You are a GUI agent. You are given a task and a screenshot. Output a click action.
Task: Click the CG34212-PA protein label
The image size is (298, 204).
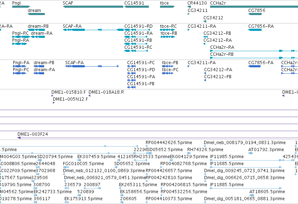218,70
